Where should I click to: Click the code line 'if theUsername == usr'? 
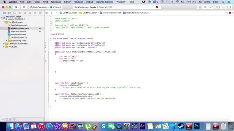click(x=71, y=61)
